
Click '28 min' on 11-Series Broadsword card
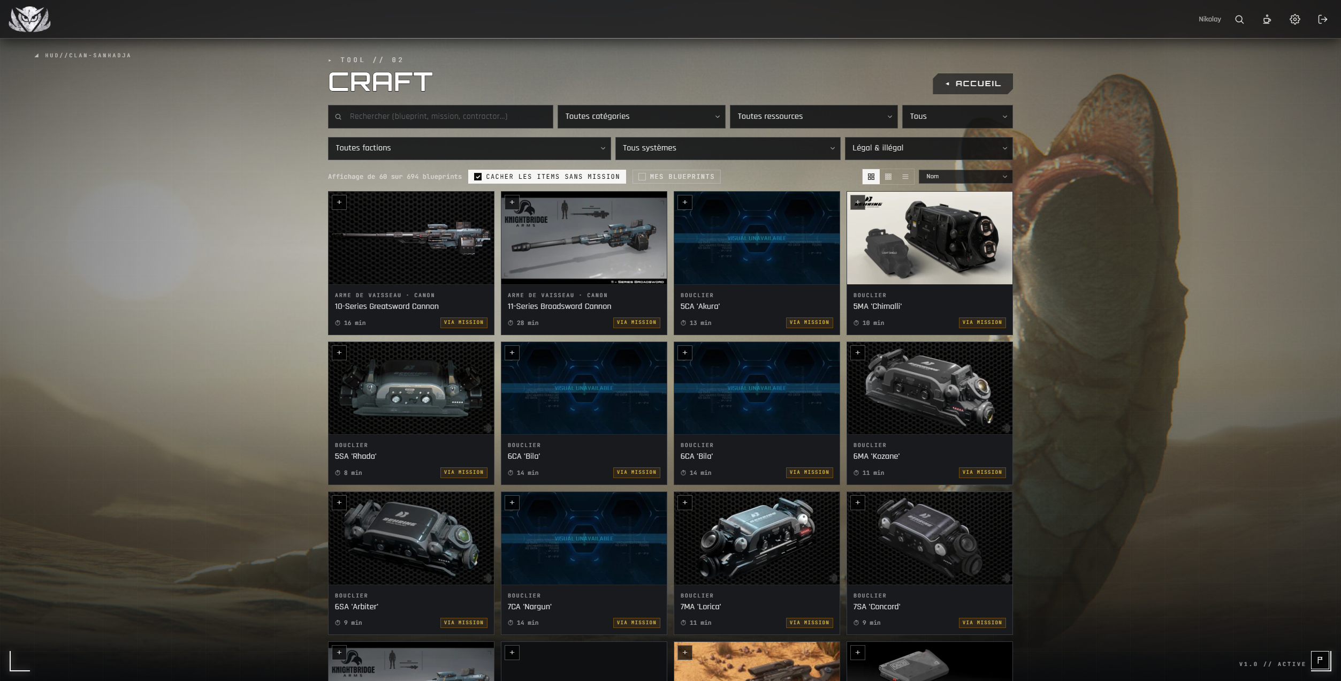click(x=528, y=323)
